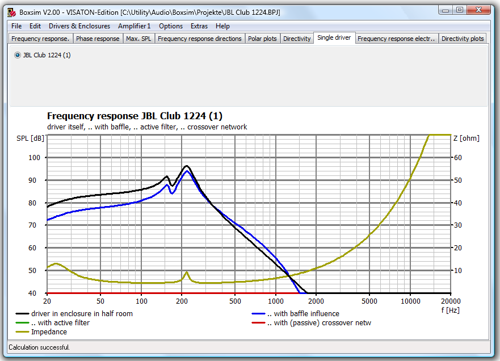
Task: Click the olive Impedance legend line
Action: [22, 332]
